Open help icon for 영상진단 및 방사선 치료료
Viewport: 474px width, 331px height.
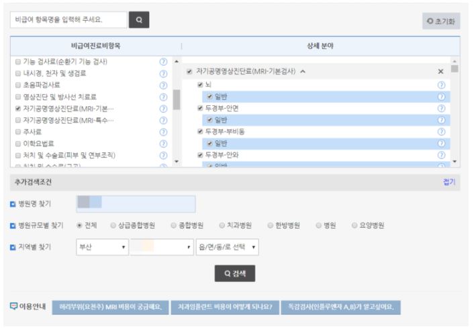[163, 97]
